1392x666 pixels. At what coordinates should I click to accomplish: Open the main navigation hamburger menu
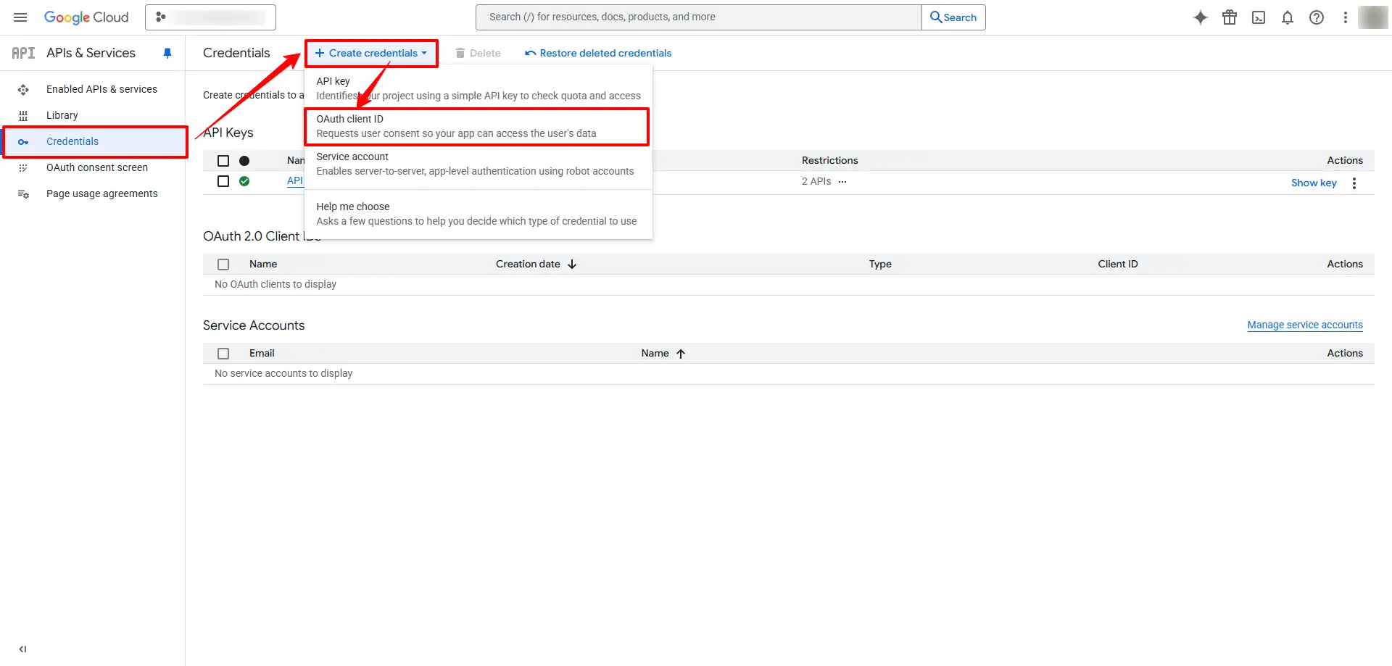point(20,17)
